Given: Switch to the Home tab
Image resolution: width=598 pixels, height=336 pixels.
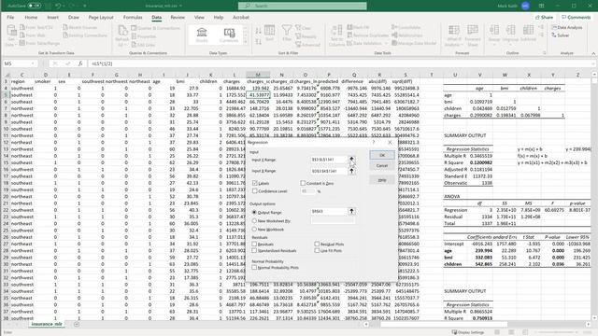Looking at the screenshot, I should click(x=31, y=17).
